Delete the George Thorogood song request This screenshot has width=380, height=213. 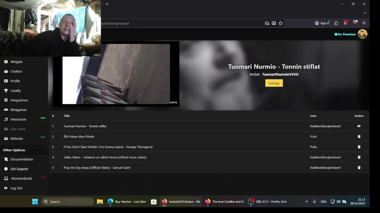pyautogui.click(x=359, y=147)
